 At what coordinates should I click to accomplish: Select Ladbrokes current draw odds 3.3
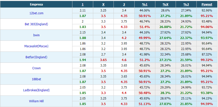[103, 93]
